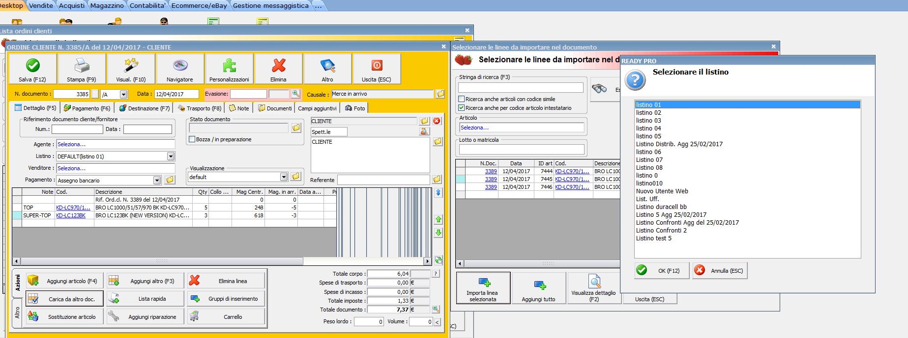Expand the Visualizzazione default dropdown
The image size is (908, 338).
click(284, 177)
